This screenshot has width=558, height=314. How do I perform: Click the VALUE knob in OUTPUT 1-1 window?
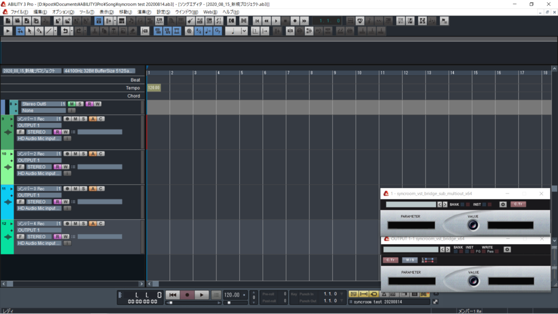(x=474, y=281)
